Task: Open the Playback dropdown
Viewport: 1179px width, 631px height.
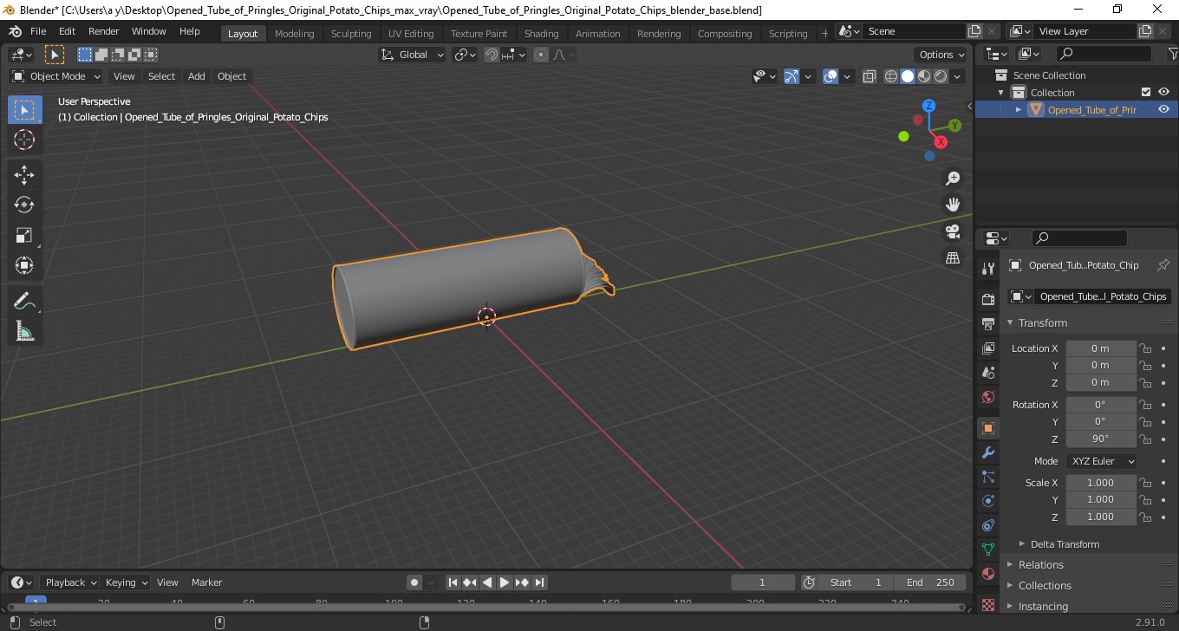Action: coord(70,582)
